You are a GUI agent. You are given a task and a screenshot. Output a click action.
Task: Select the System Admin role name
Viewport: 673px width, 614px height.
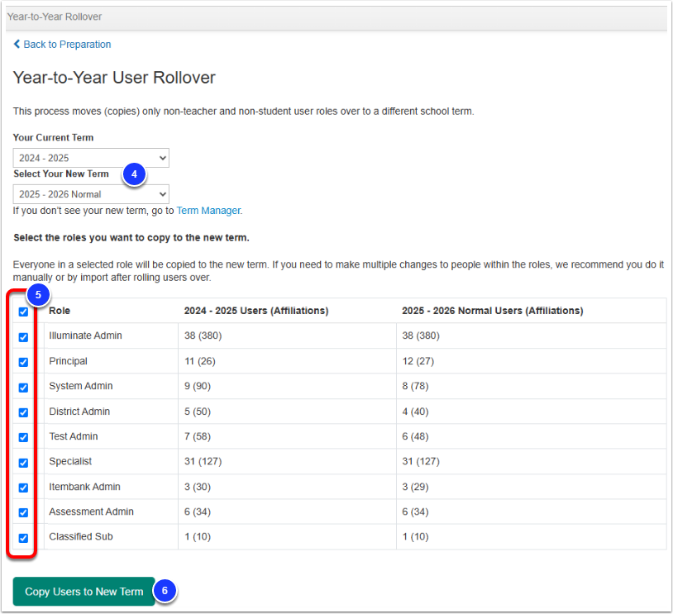[81, 386]
